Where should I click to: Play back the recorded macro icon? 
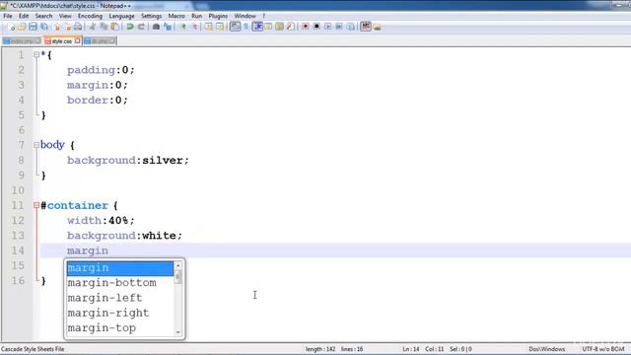point(328,27)
